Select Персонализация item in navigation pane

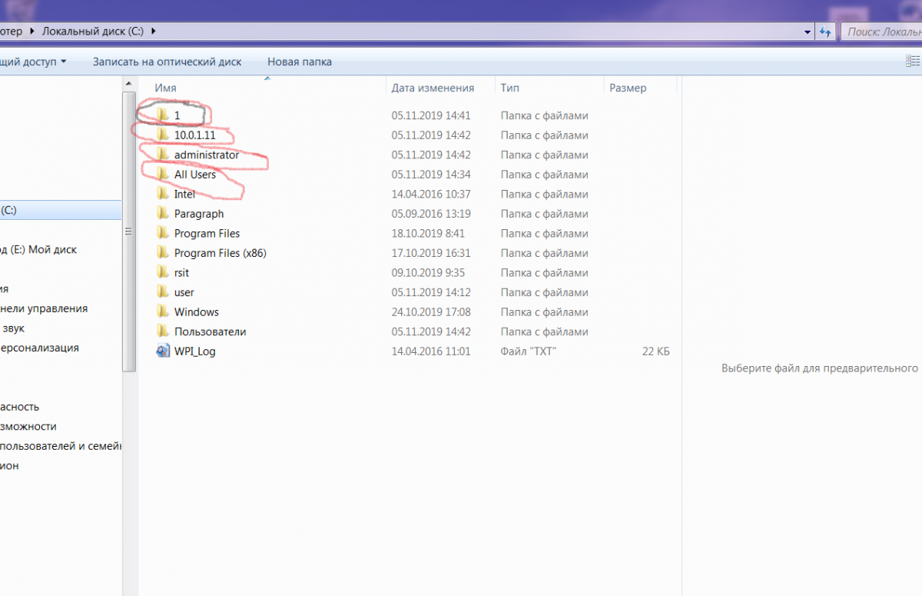tap(39, 348)
